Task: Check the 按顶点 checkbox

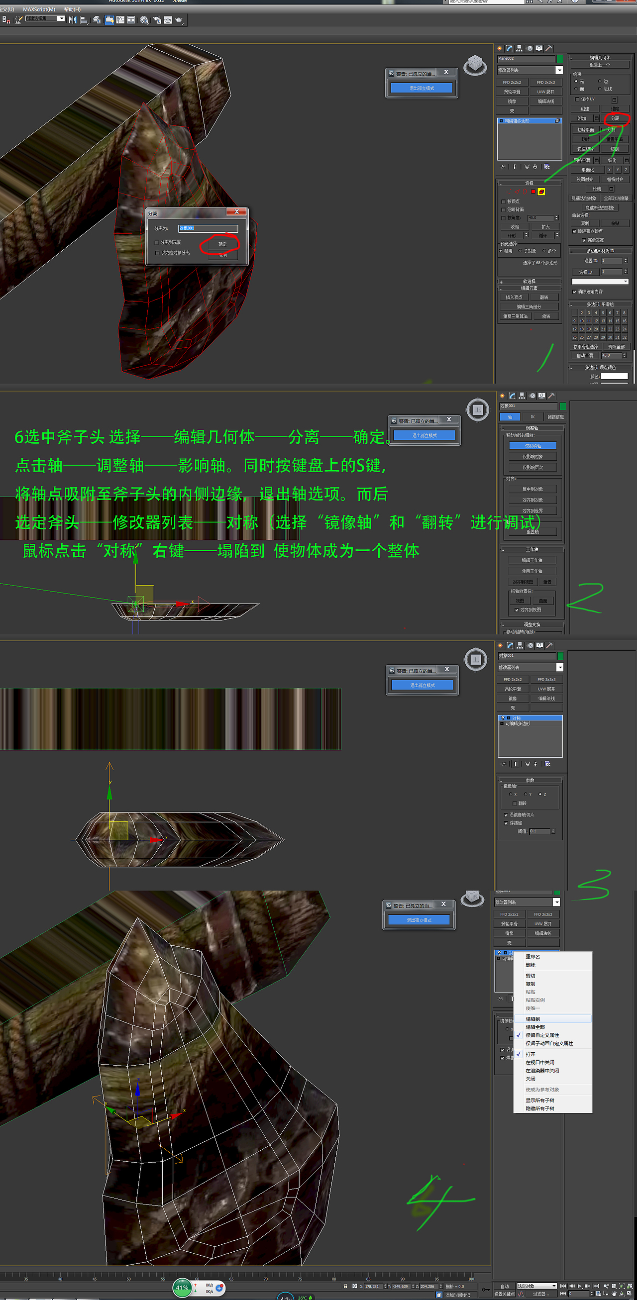Action: 503,201
